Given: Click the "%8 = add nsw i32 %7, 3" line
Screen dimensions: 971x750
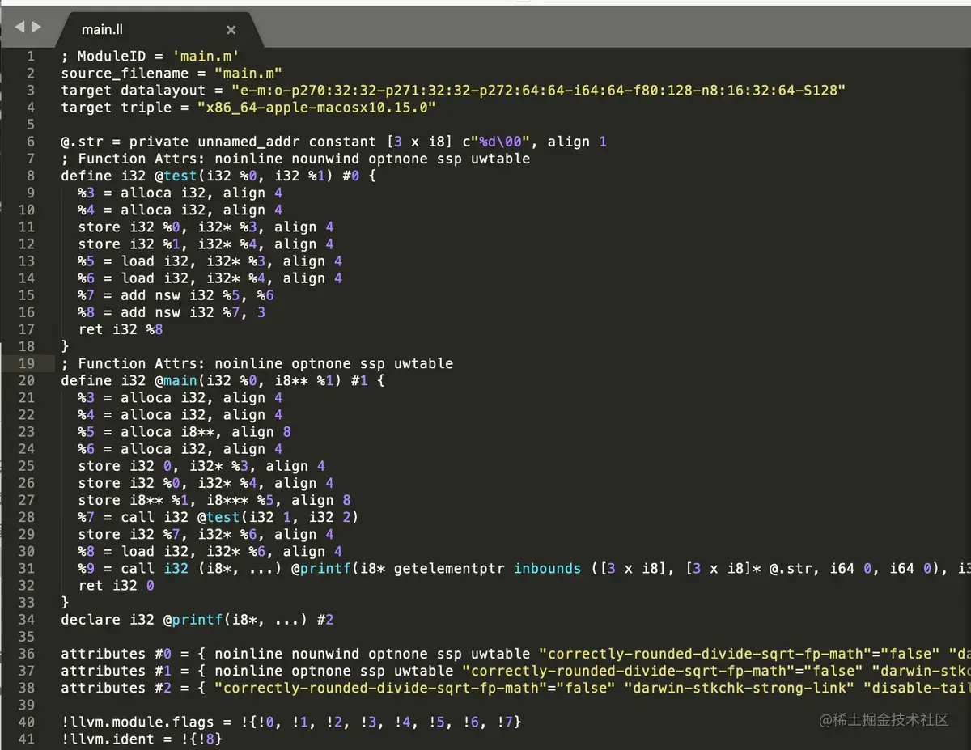Looking at the screenshot, I should 172,312.
